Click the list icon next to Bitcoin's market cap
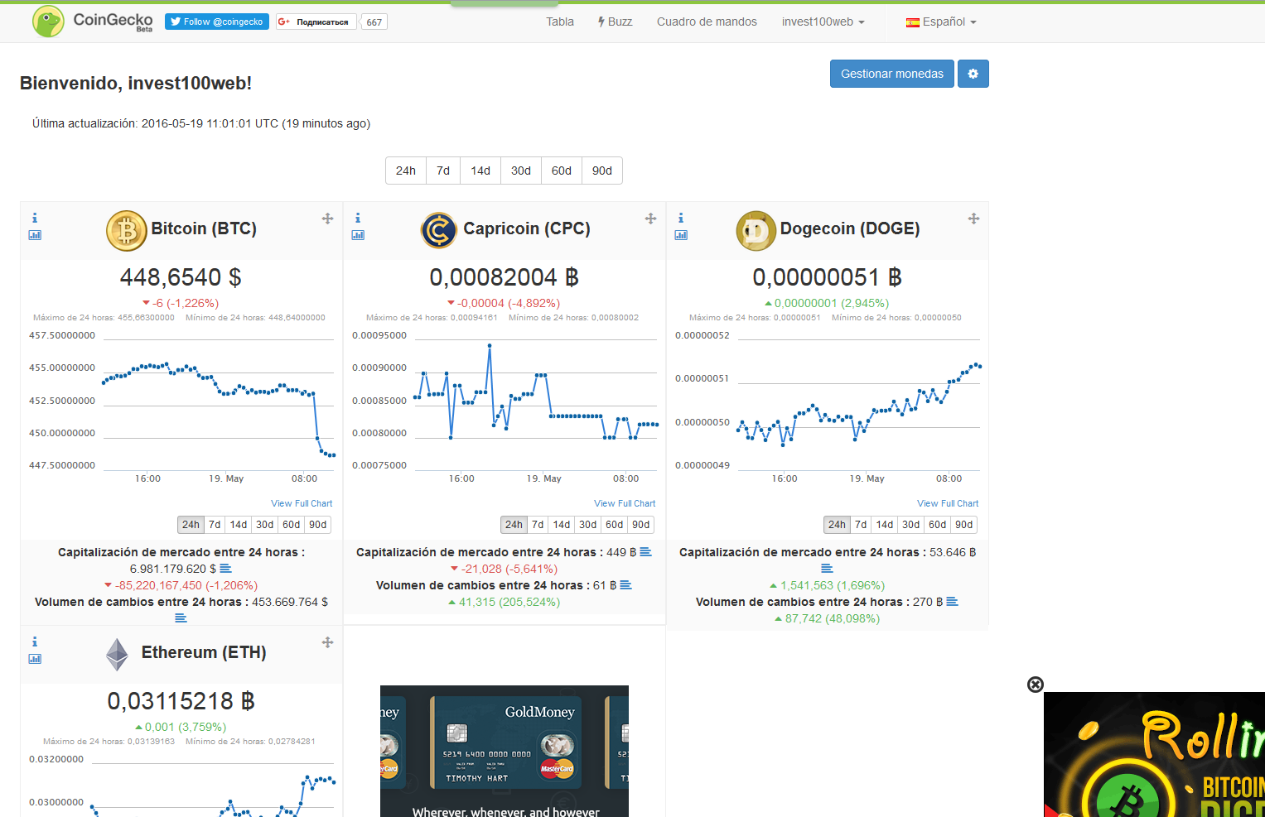The height and width of the screenshot is (817, 1265). click(x=225, y=568)
